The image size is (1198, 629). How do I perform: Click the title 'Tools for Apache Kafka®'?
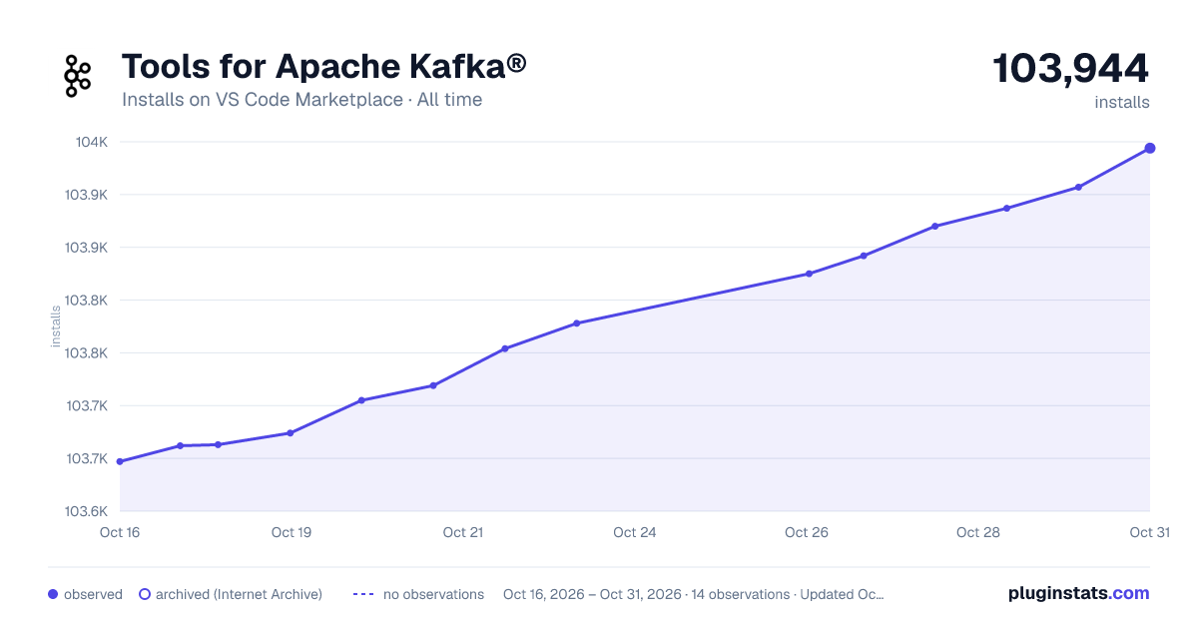click(324, 66)
